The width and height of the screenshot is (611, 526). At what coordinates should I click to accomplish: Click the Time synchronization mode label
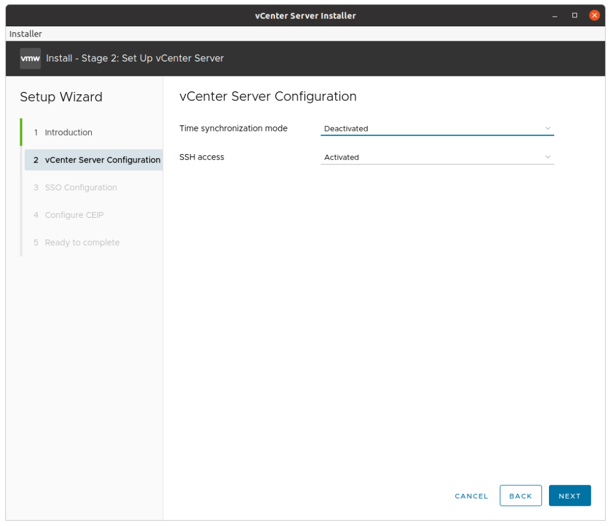[233, 128]
